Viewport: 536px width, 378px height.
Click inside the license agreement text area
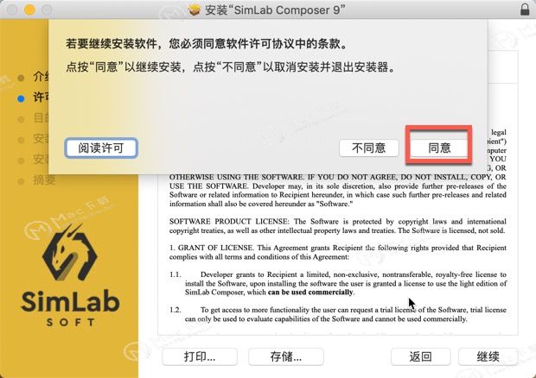coord(338,255)
